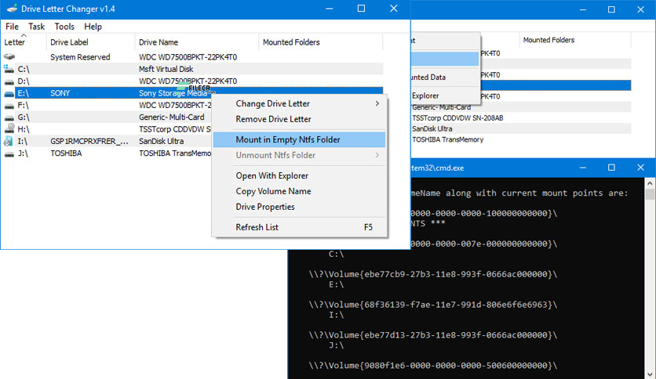Screen dimensions: 656x379
Task: Click the System Reserved drive icon
Action: click(x=9, y=56)
